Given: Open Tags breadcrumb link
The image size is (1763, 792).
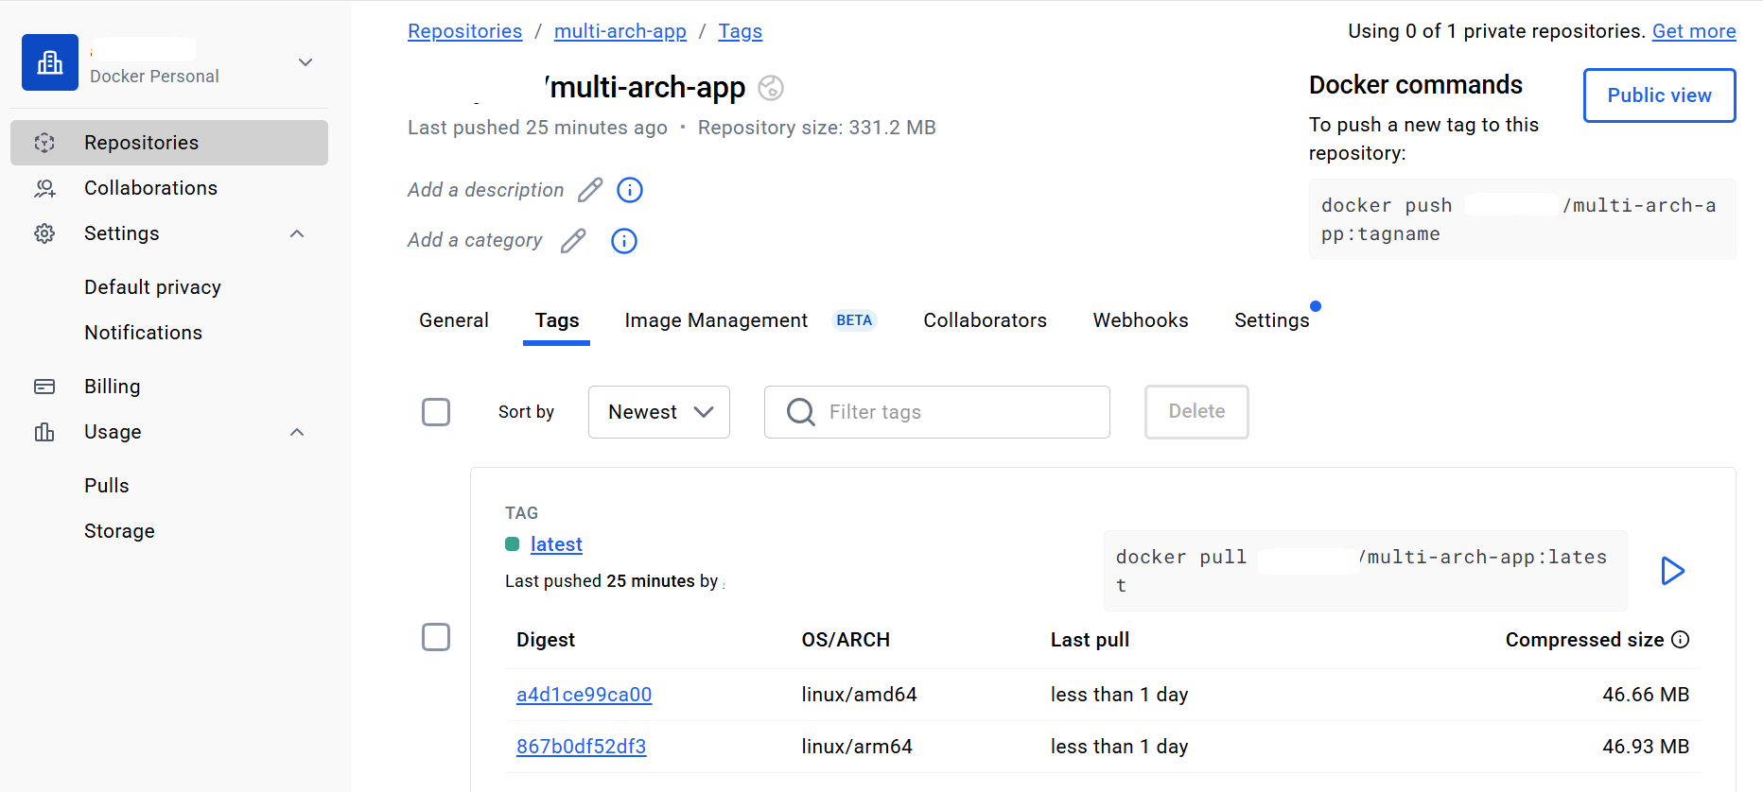Looking at the screenshot, I should click(x=741, y=31).
